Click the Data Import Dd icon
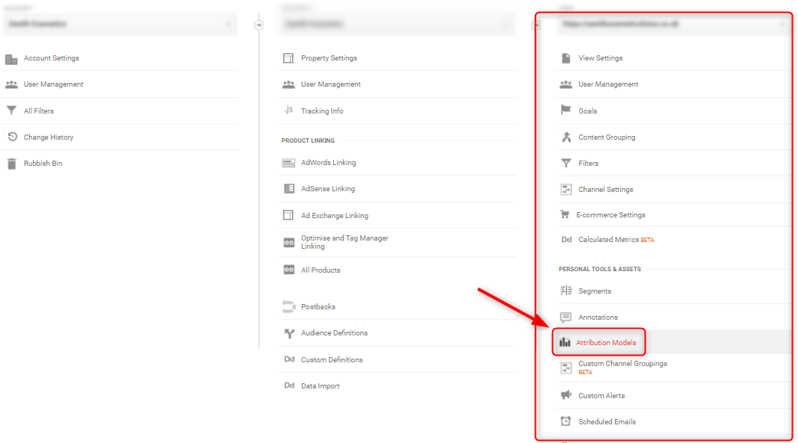Viewport: 798px width, 443px height. (x=289, y=385)
